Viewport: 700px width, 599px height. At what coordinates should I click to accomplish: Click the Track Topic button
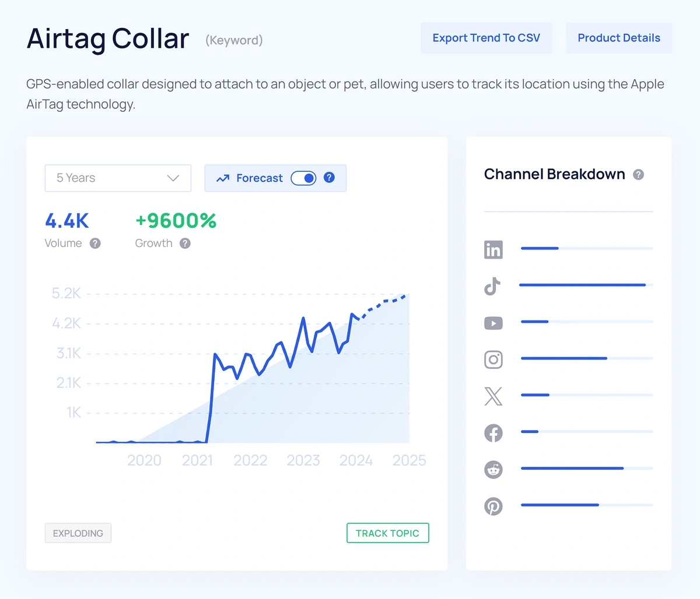pyautogui.click(x=387, y=533)
